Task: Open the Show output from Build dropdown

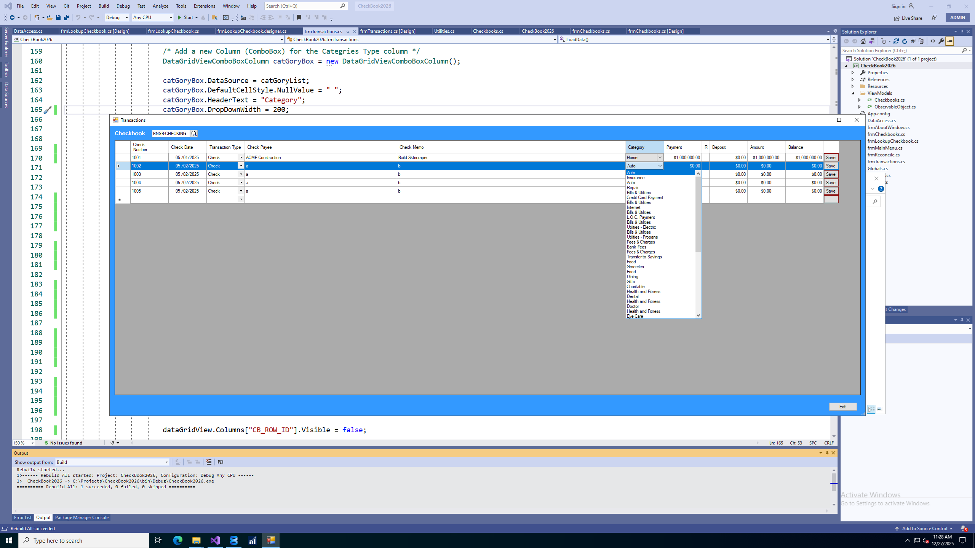Action: [x=166, y=462]
